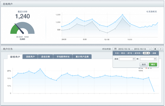Open the 3月 month selector

146,53
